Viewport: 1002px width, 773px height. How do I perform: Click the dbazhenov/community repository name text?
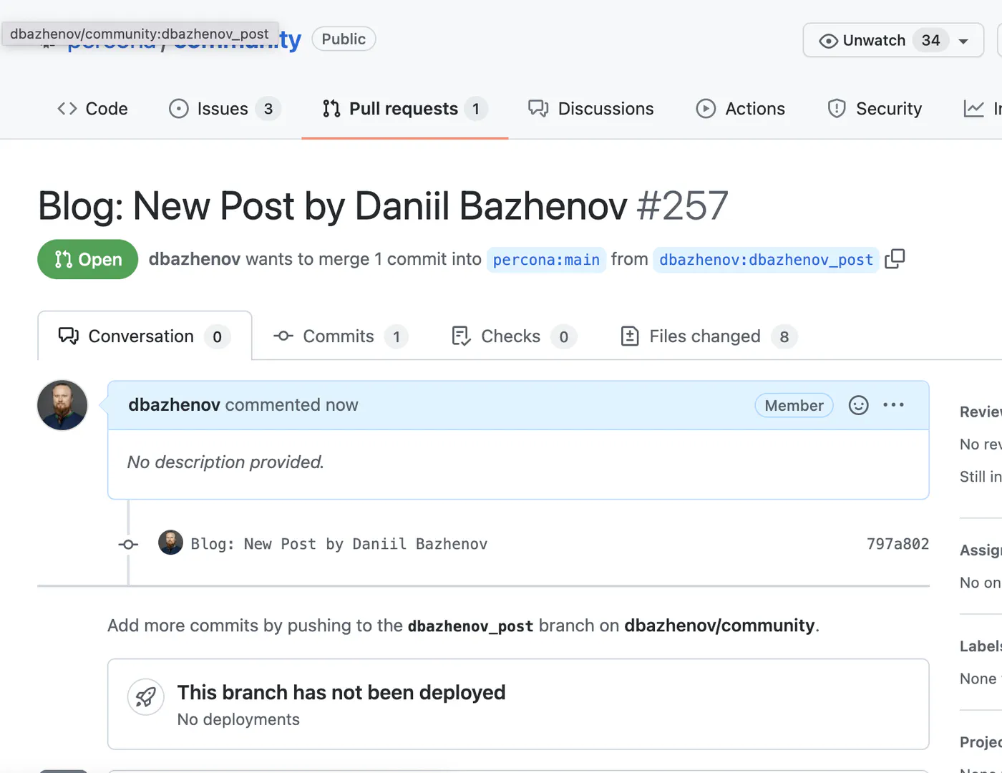click(719, 626)
